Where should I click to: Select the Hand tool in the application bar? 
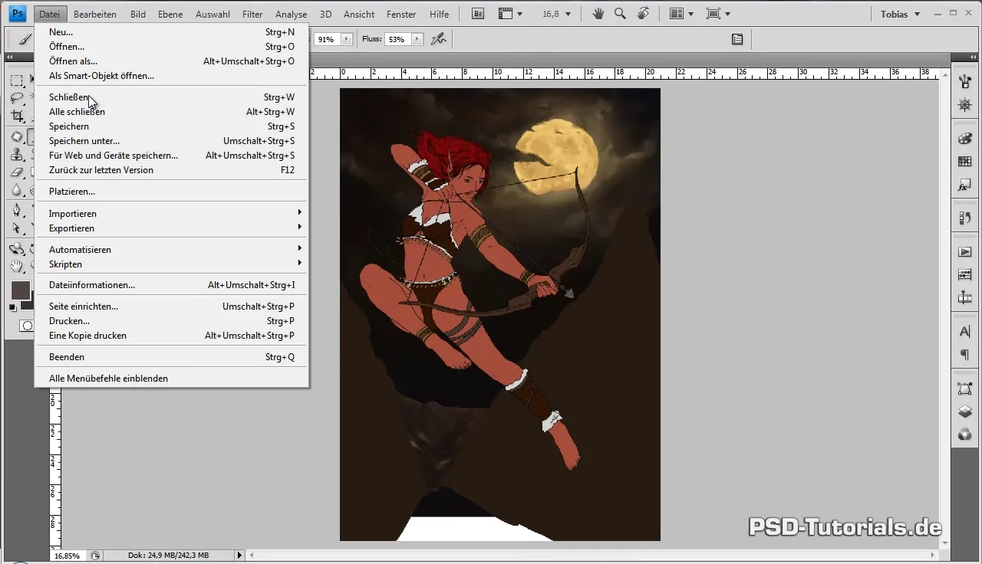click(598, 14)
